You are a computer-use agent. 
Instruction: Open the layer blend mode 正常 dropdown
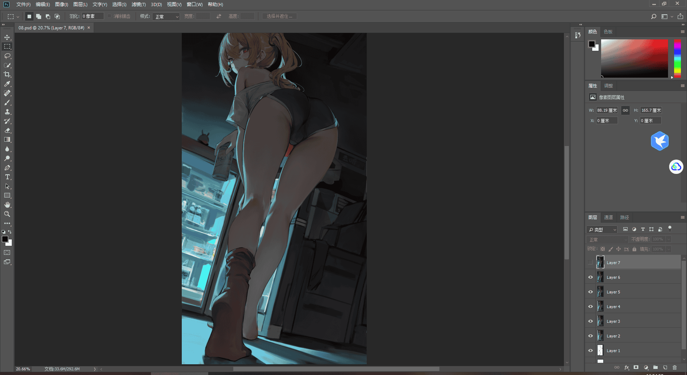pyautogui.click(x=607, y=239)
